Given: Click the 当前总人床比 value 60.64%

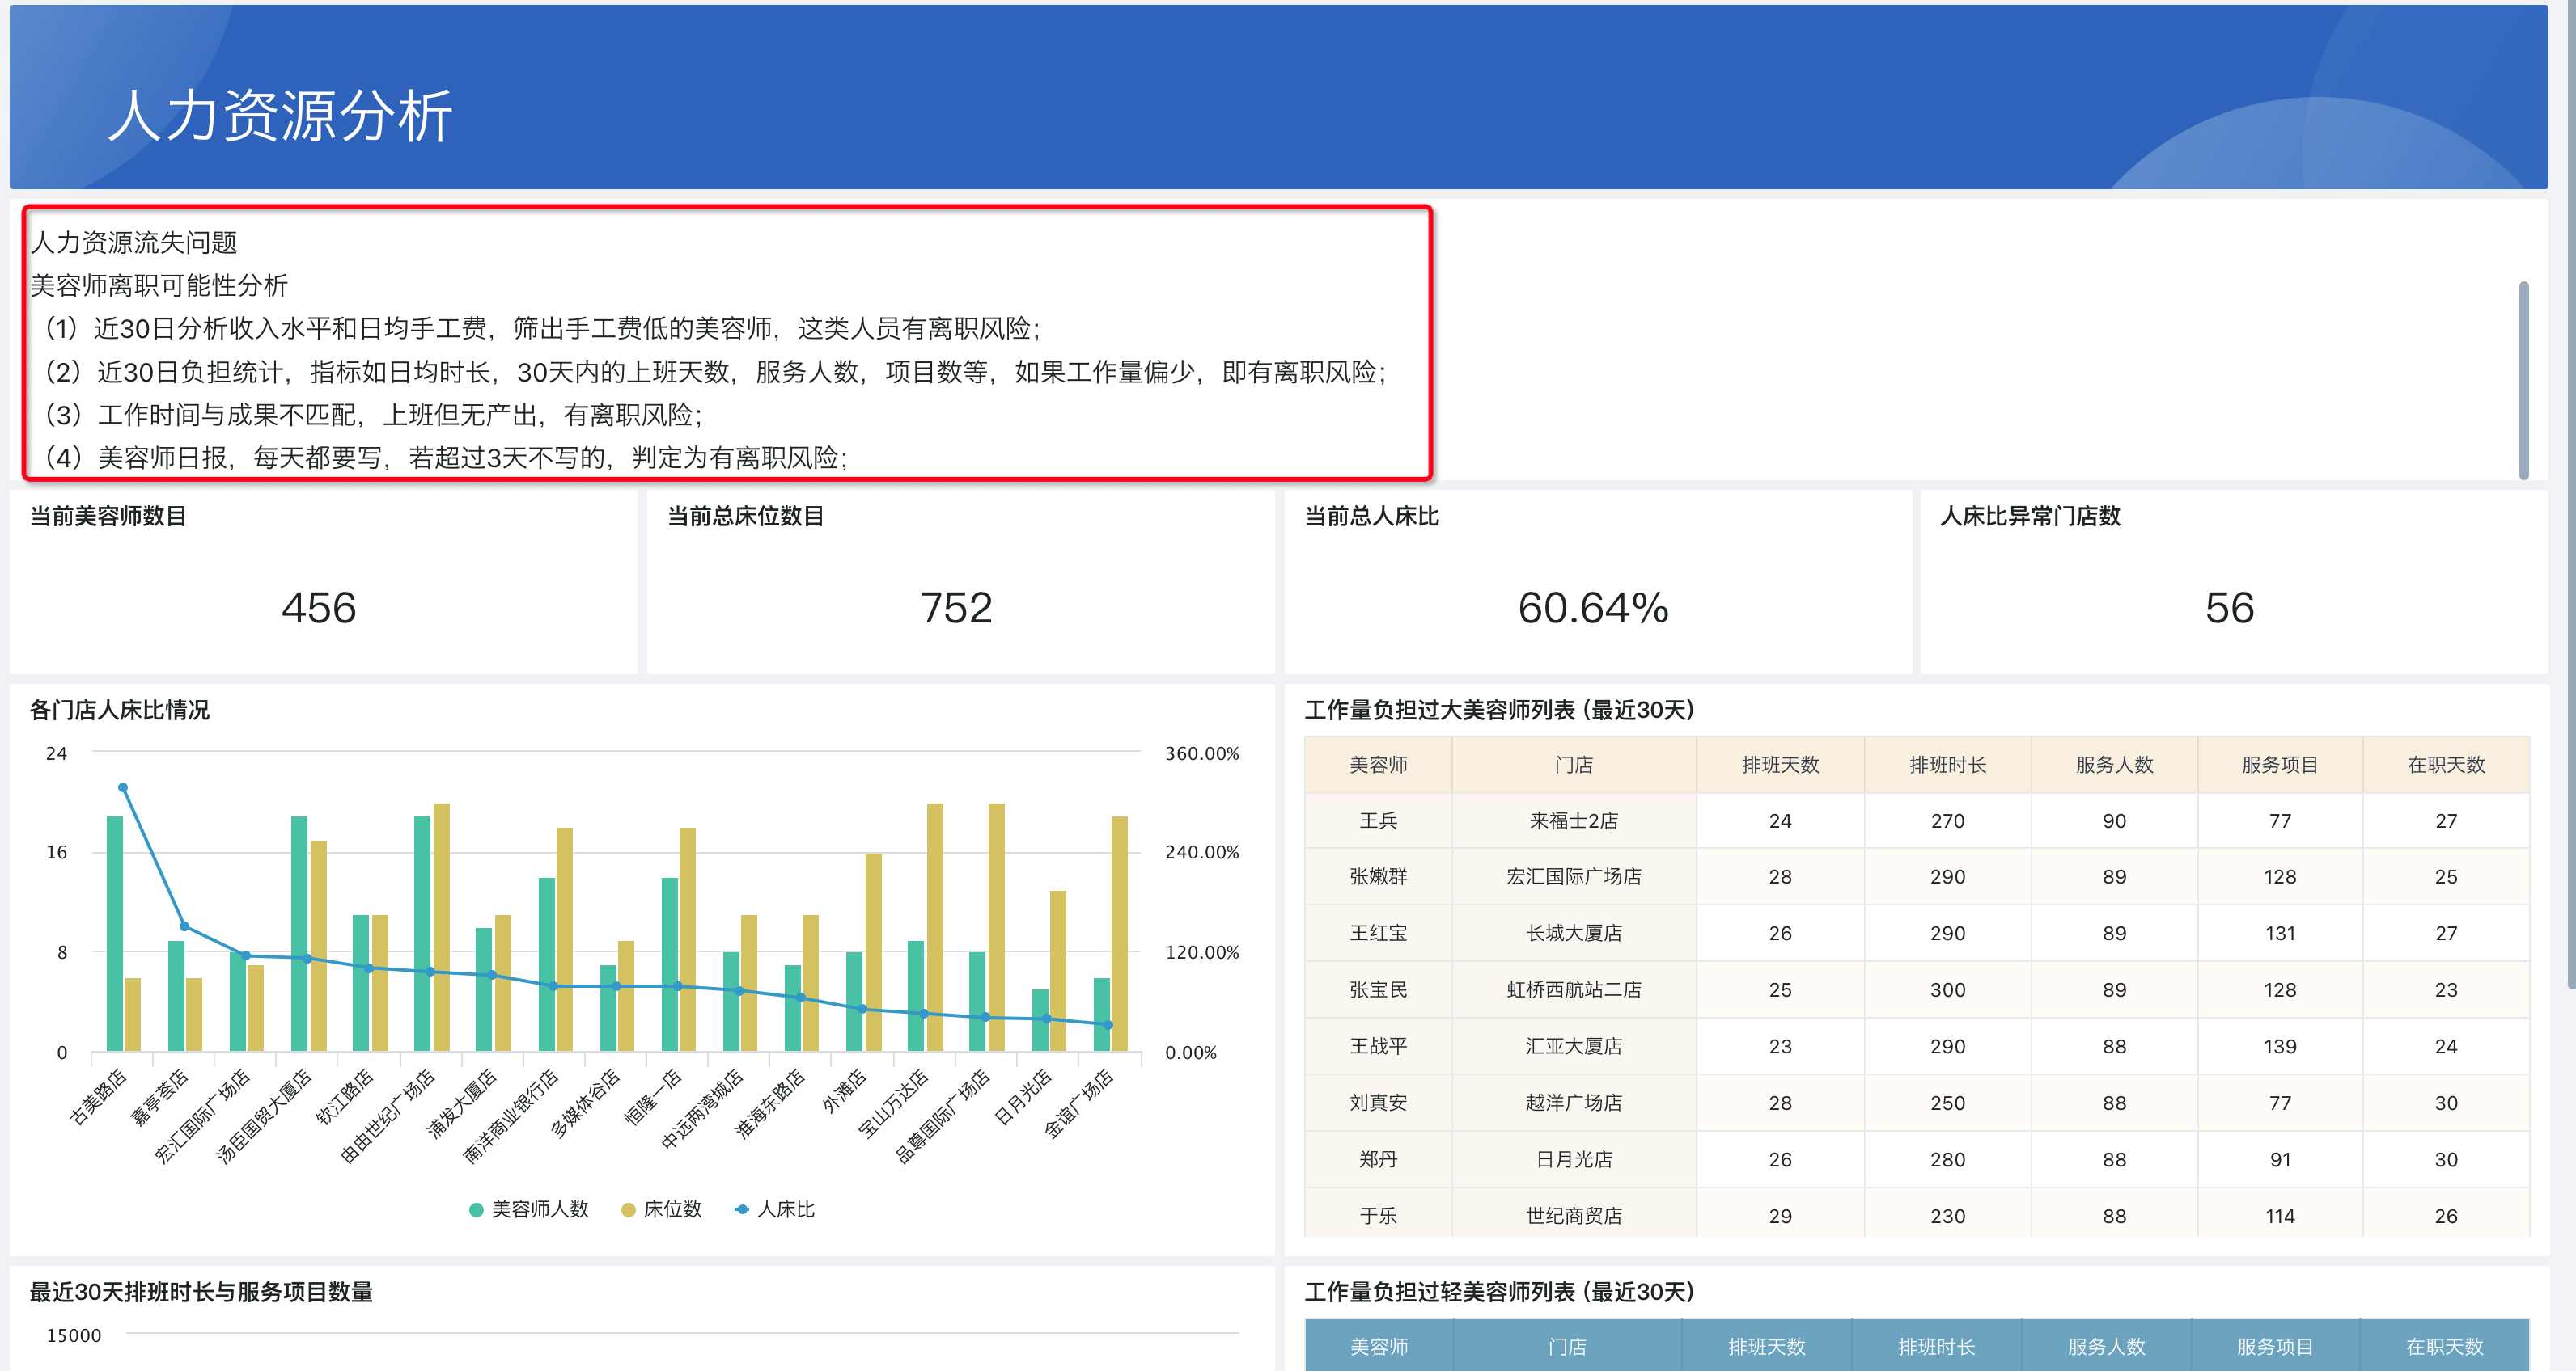Looking at the screenshot, I should (x=1593, y=608).
